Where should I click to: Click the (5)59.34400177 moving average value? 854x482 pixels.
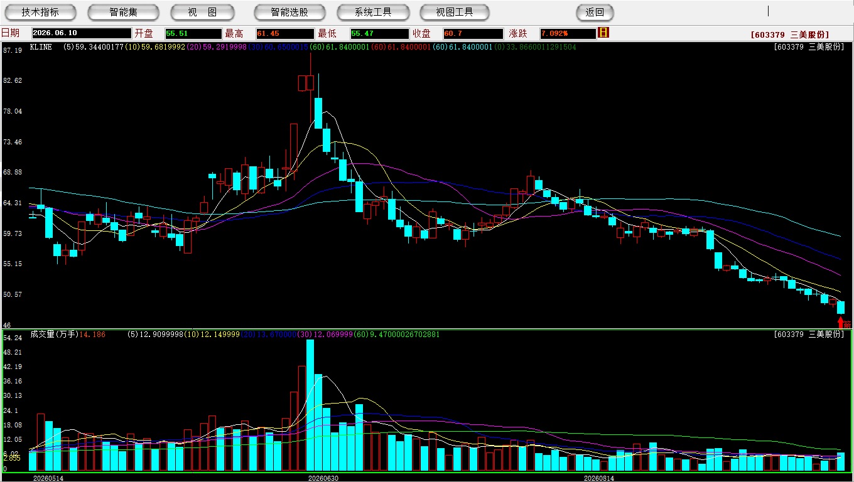(94, 46)
